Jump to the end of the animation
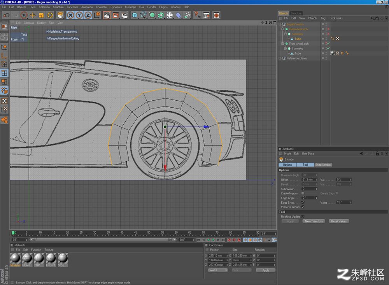 (223, 240)
